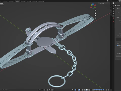Open the Game Logic workspace tab
This screenshot has width=121, height=91.
[x=23, y=1]
